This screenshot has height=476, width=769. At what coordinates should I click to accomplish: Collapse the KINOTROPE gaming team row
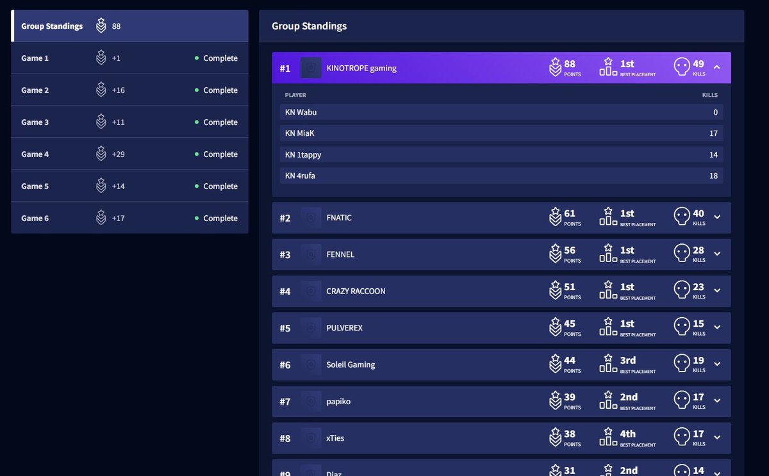pos(717,67)
